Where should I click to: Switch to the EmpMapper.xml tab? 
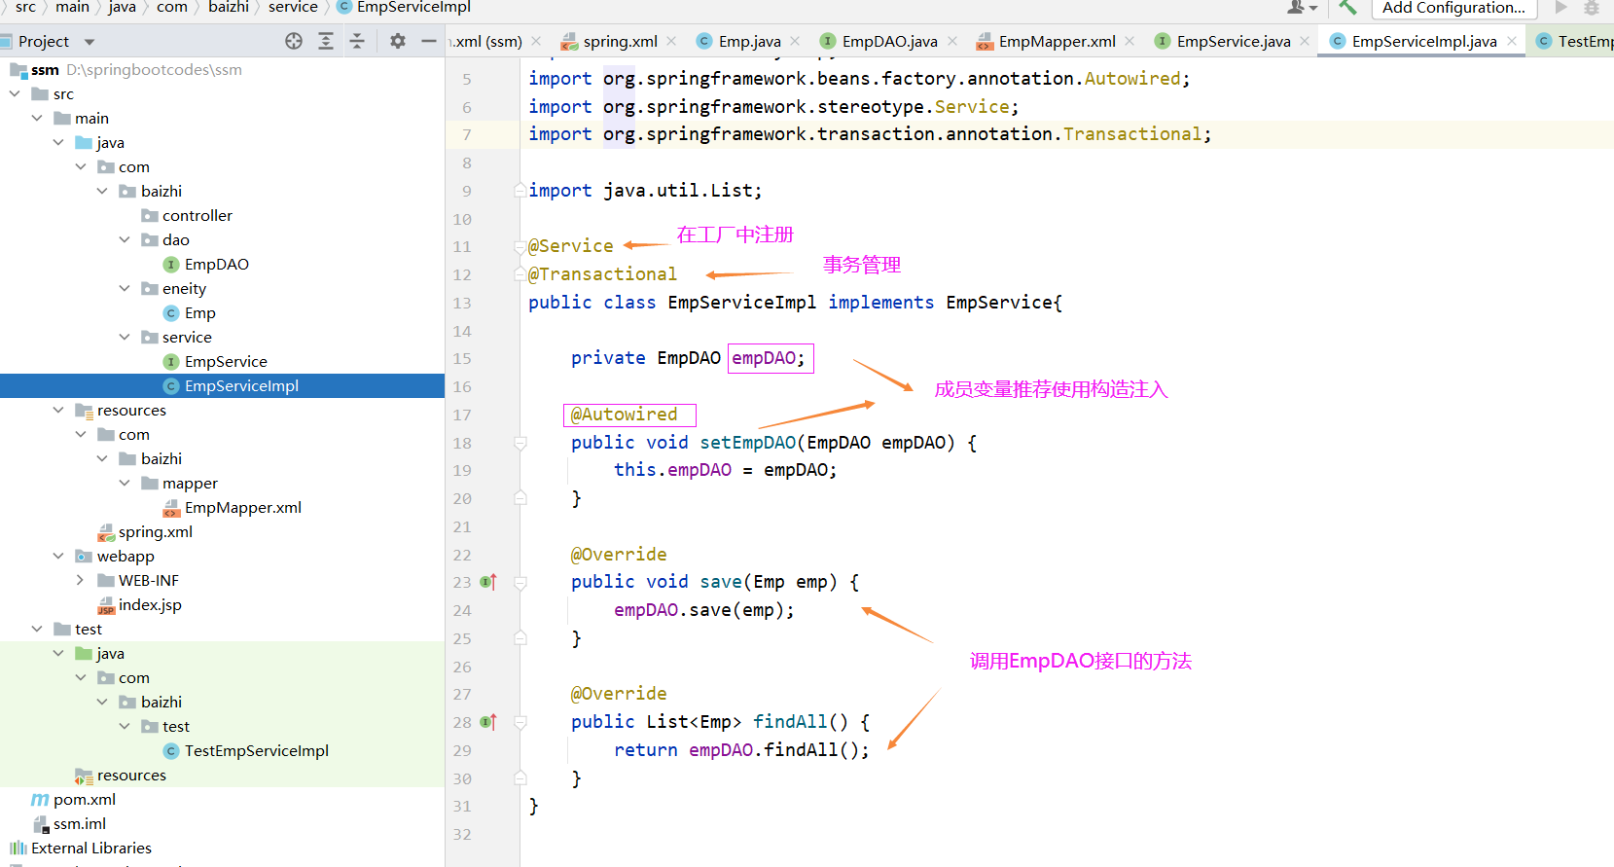click(x=1057, y=41)
